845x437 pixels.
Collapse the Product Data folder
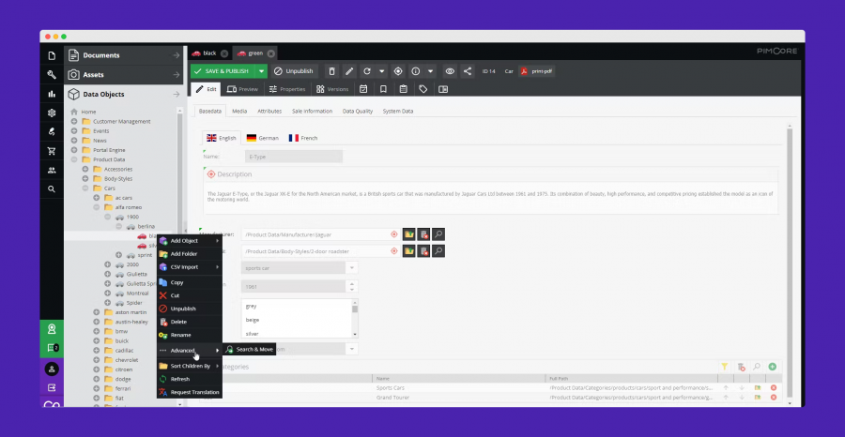point(74,159)
